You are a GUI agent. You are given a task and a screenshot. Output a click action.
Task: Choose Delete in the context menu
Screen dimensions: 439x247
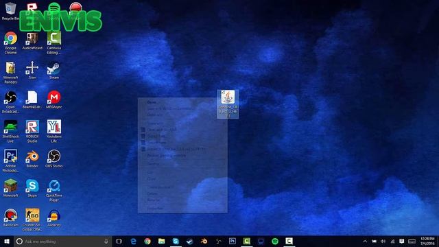[152, 193]
